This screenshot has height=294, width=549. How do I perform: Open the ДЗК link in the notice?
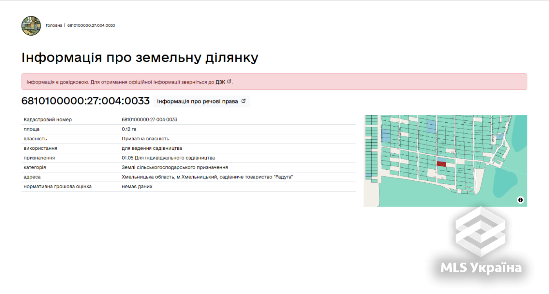pos(220,82)
